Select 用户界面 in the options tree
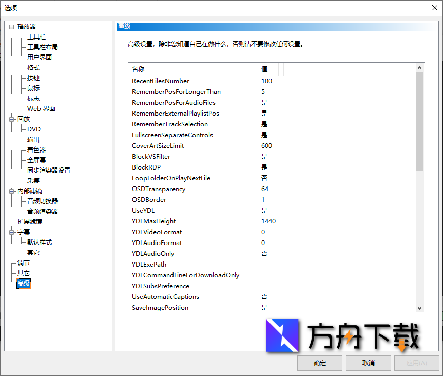This screenshot has width=443, height=376. [39, 58]
